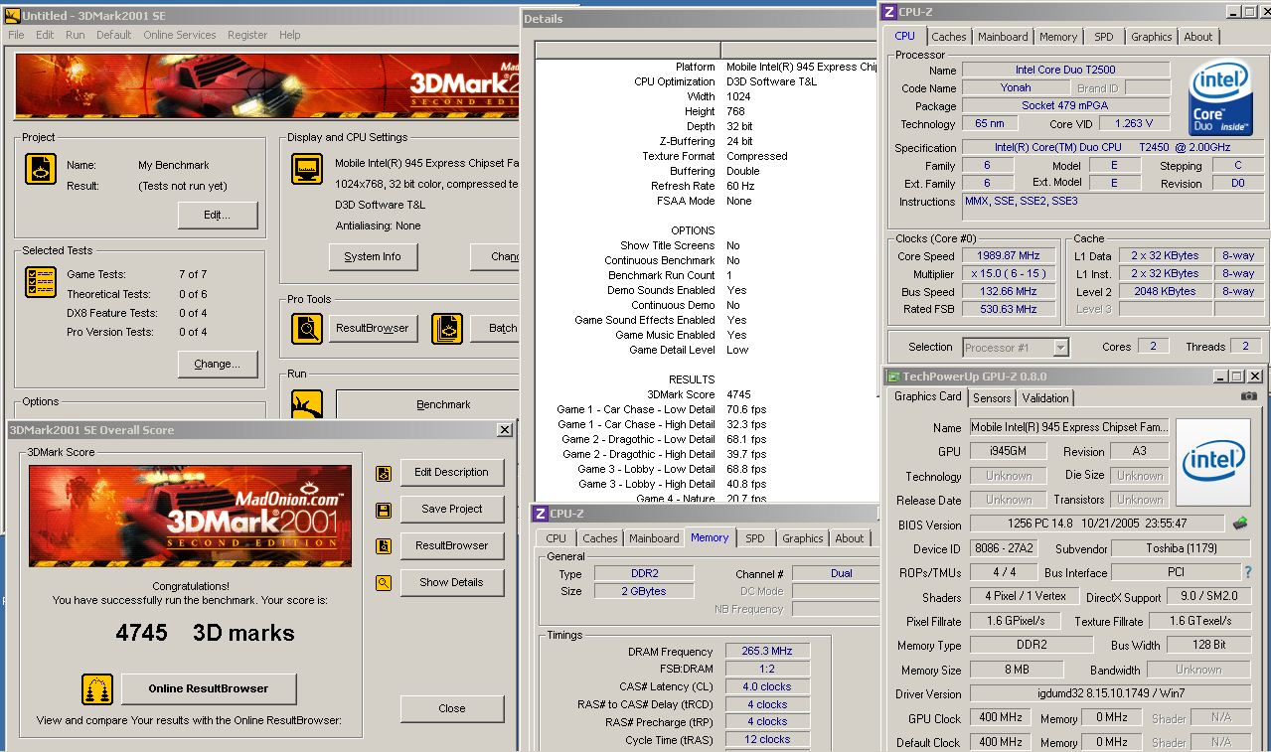The image size is (1271, 752).
Task: Click the 3DMark2001 banner in score dialog
Action: (x=190, y=517)
